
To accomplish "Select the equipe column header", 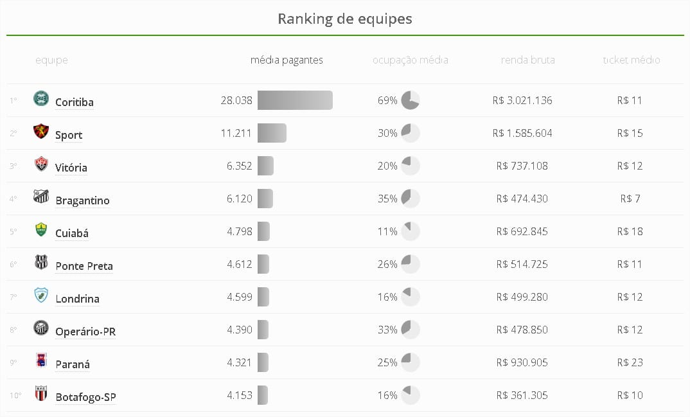I will click(x=51, y=60).
